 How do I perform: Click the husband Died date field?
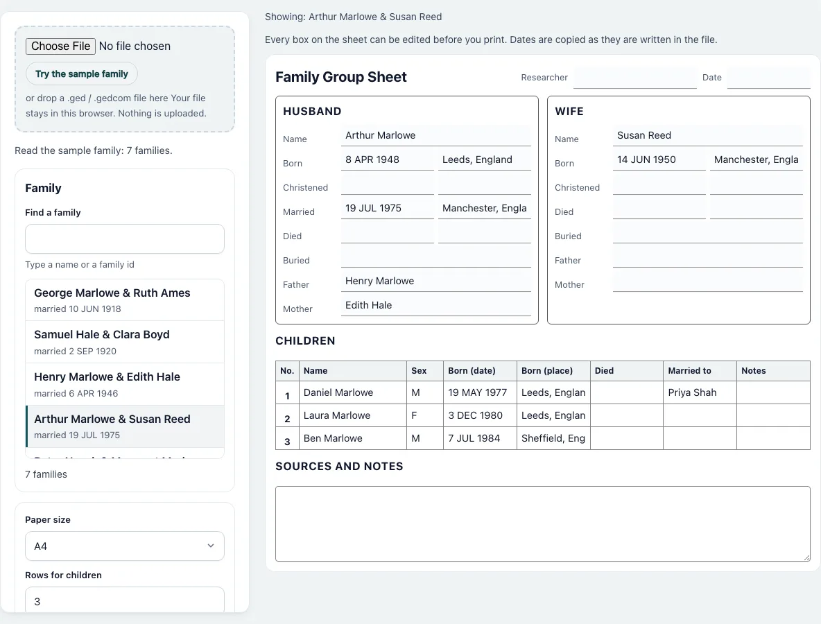coord(388,232)
